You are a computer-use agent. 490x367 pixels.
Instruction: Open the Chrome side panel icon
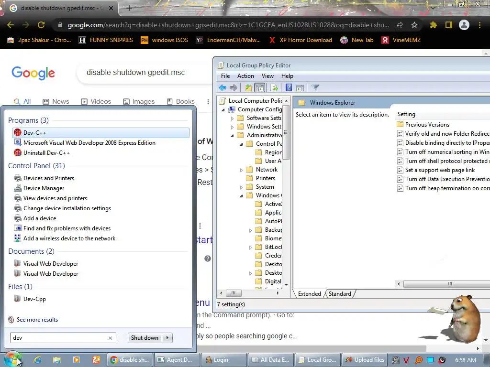(449, 25)
